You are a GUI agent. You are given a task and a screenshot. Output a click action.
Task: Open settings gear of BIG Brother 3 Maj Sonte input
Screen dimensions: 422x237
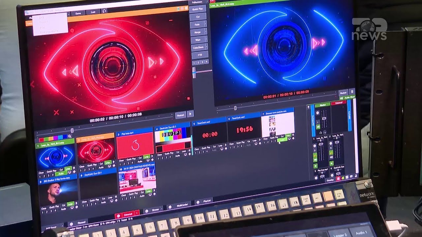coord(76,207)
